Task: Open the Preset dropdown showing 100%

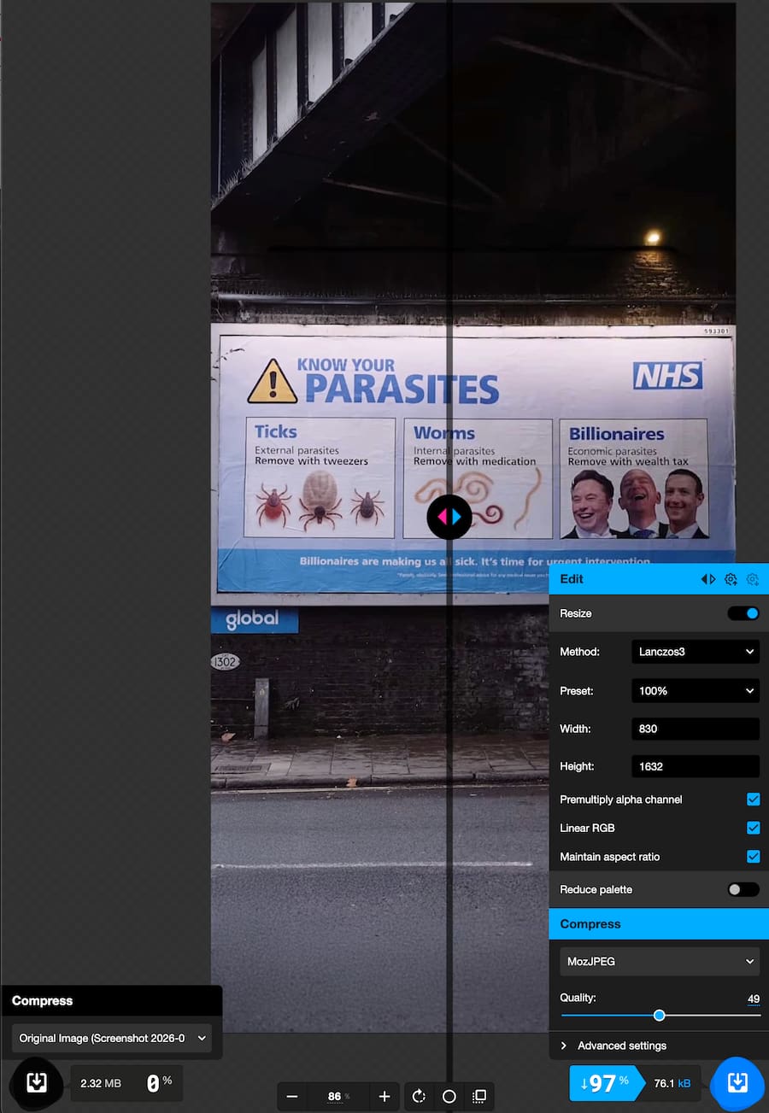Action: (x=695, y=690)
